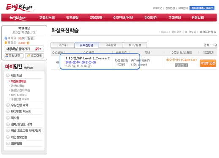Click 자정 00:15 time cell
The width and height of the screenshot is (219, 158).
tap(121, 60)
